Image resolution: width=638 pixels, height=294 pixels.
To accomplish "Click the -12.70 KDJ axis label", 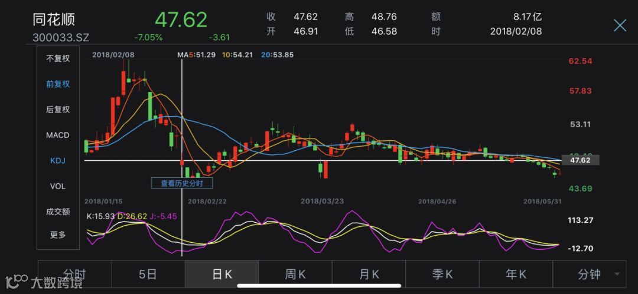I will coord(581,248).
